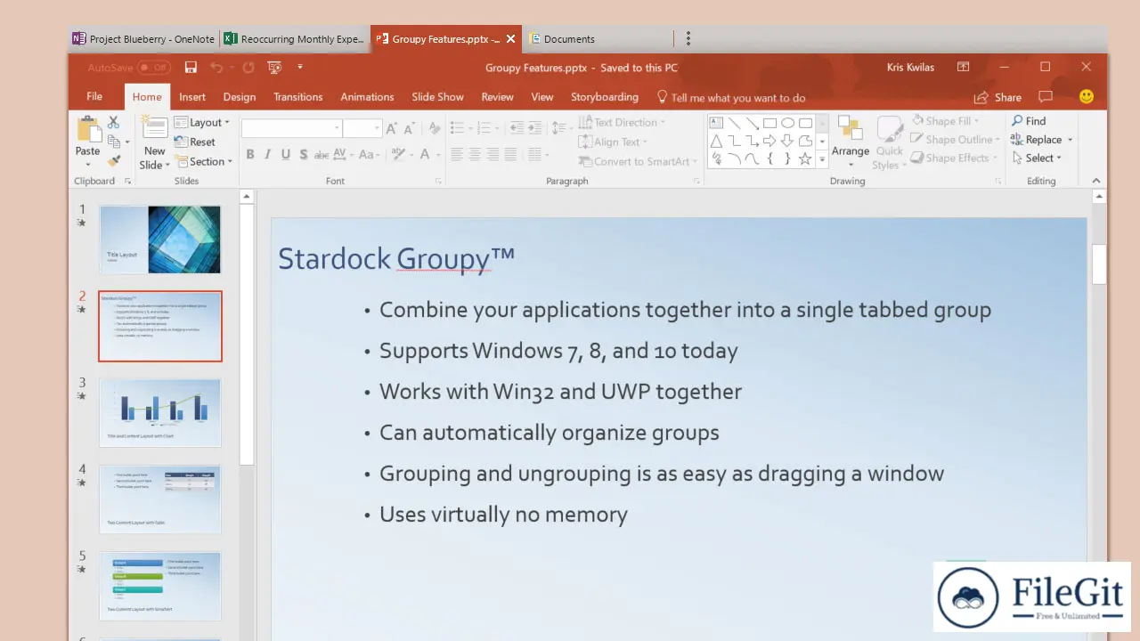1140x641 pixels.
Task: Toggle Text Shadow formatting
Action: click(x=304, y=155)
